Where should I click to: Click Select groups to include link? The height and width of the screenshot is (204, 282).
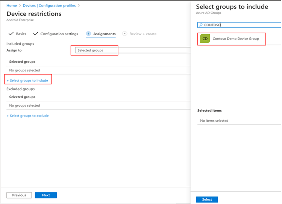point(27,80)
